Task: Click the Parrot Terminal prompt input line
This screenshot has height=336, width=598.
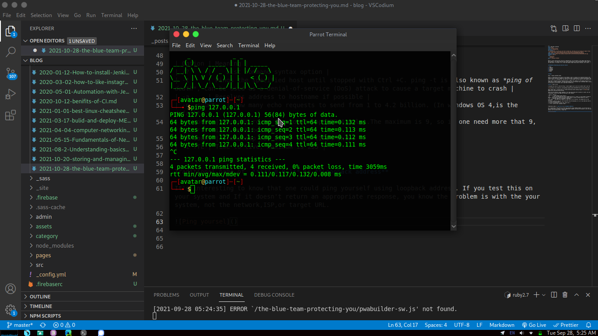Action: pyautogui.click(x=310, y=189)
